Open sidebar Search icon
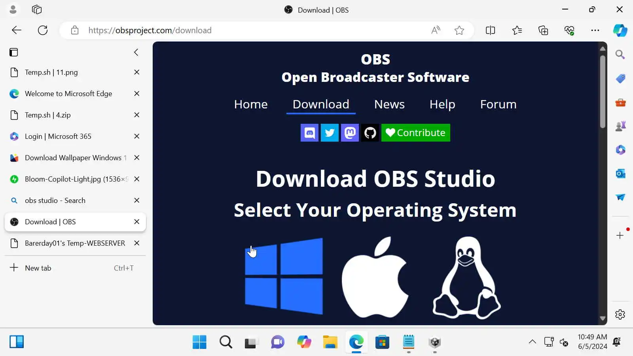633x356 pixels. click(620, 55)
